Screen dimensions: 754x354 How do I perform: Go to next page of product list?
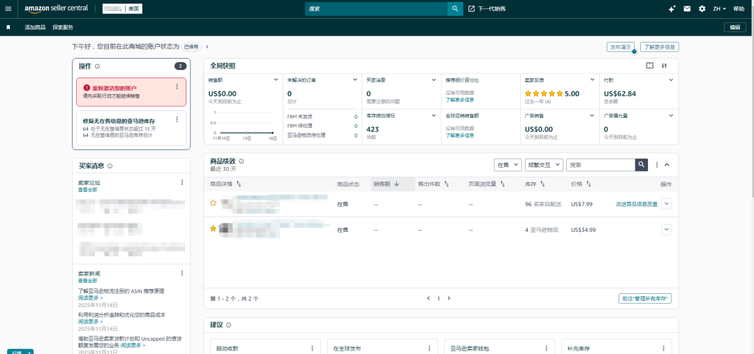point(449,298)
